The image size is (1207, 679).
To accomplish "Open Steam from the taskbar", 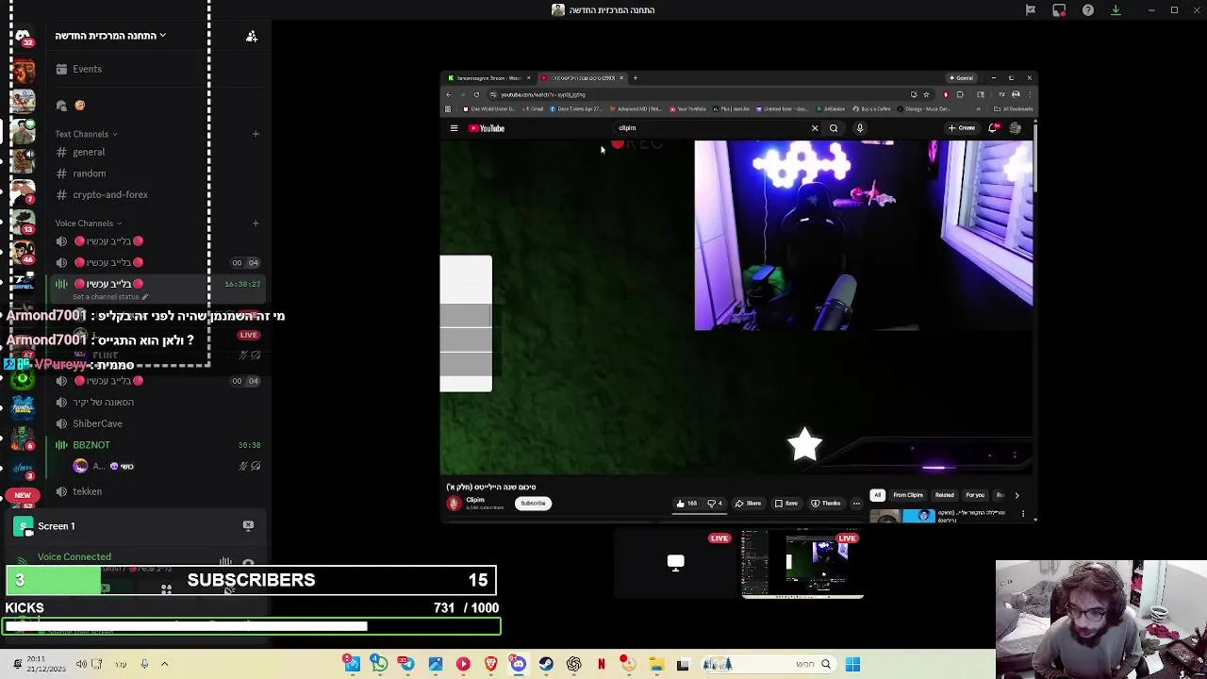I will [546, 664].
